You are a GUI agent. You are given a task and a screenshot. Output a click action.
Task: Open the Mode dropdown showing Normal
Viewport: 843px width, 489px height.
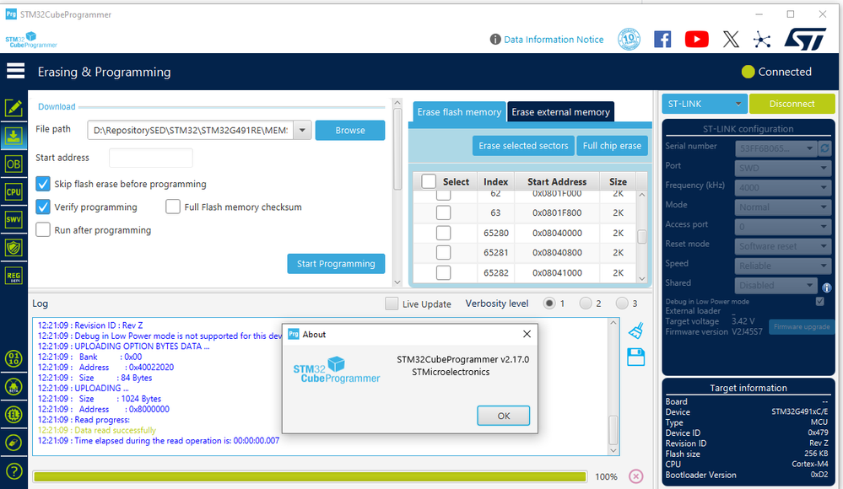pos(783,207)
